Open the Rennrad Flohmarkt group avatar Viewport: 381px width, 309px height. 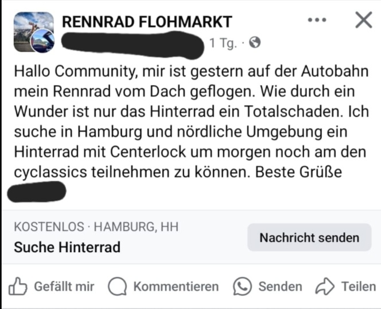click(x=30, y=28)
